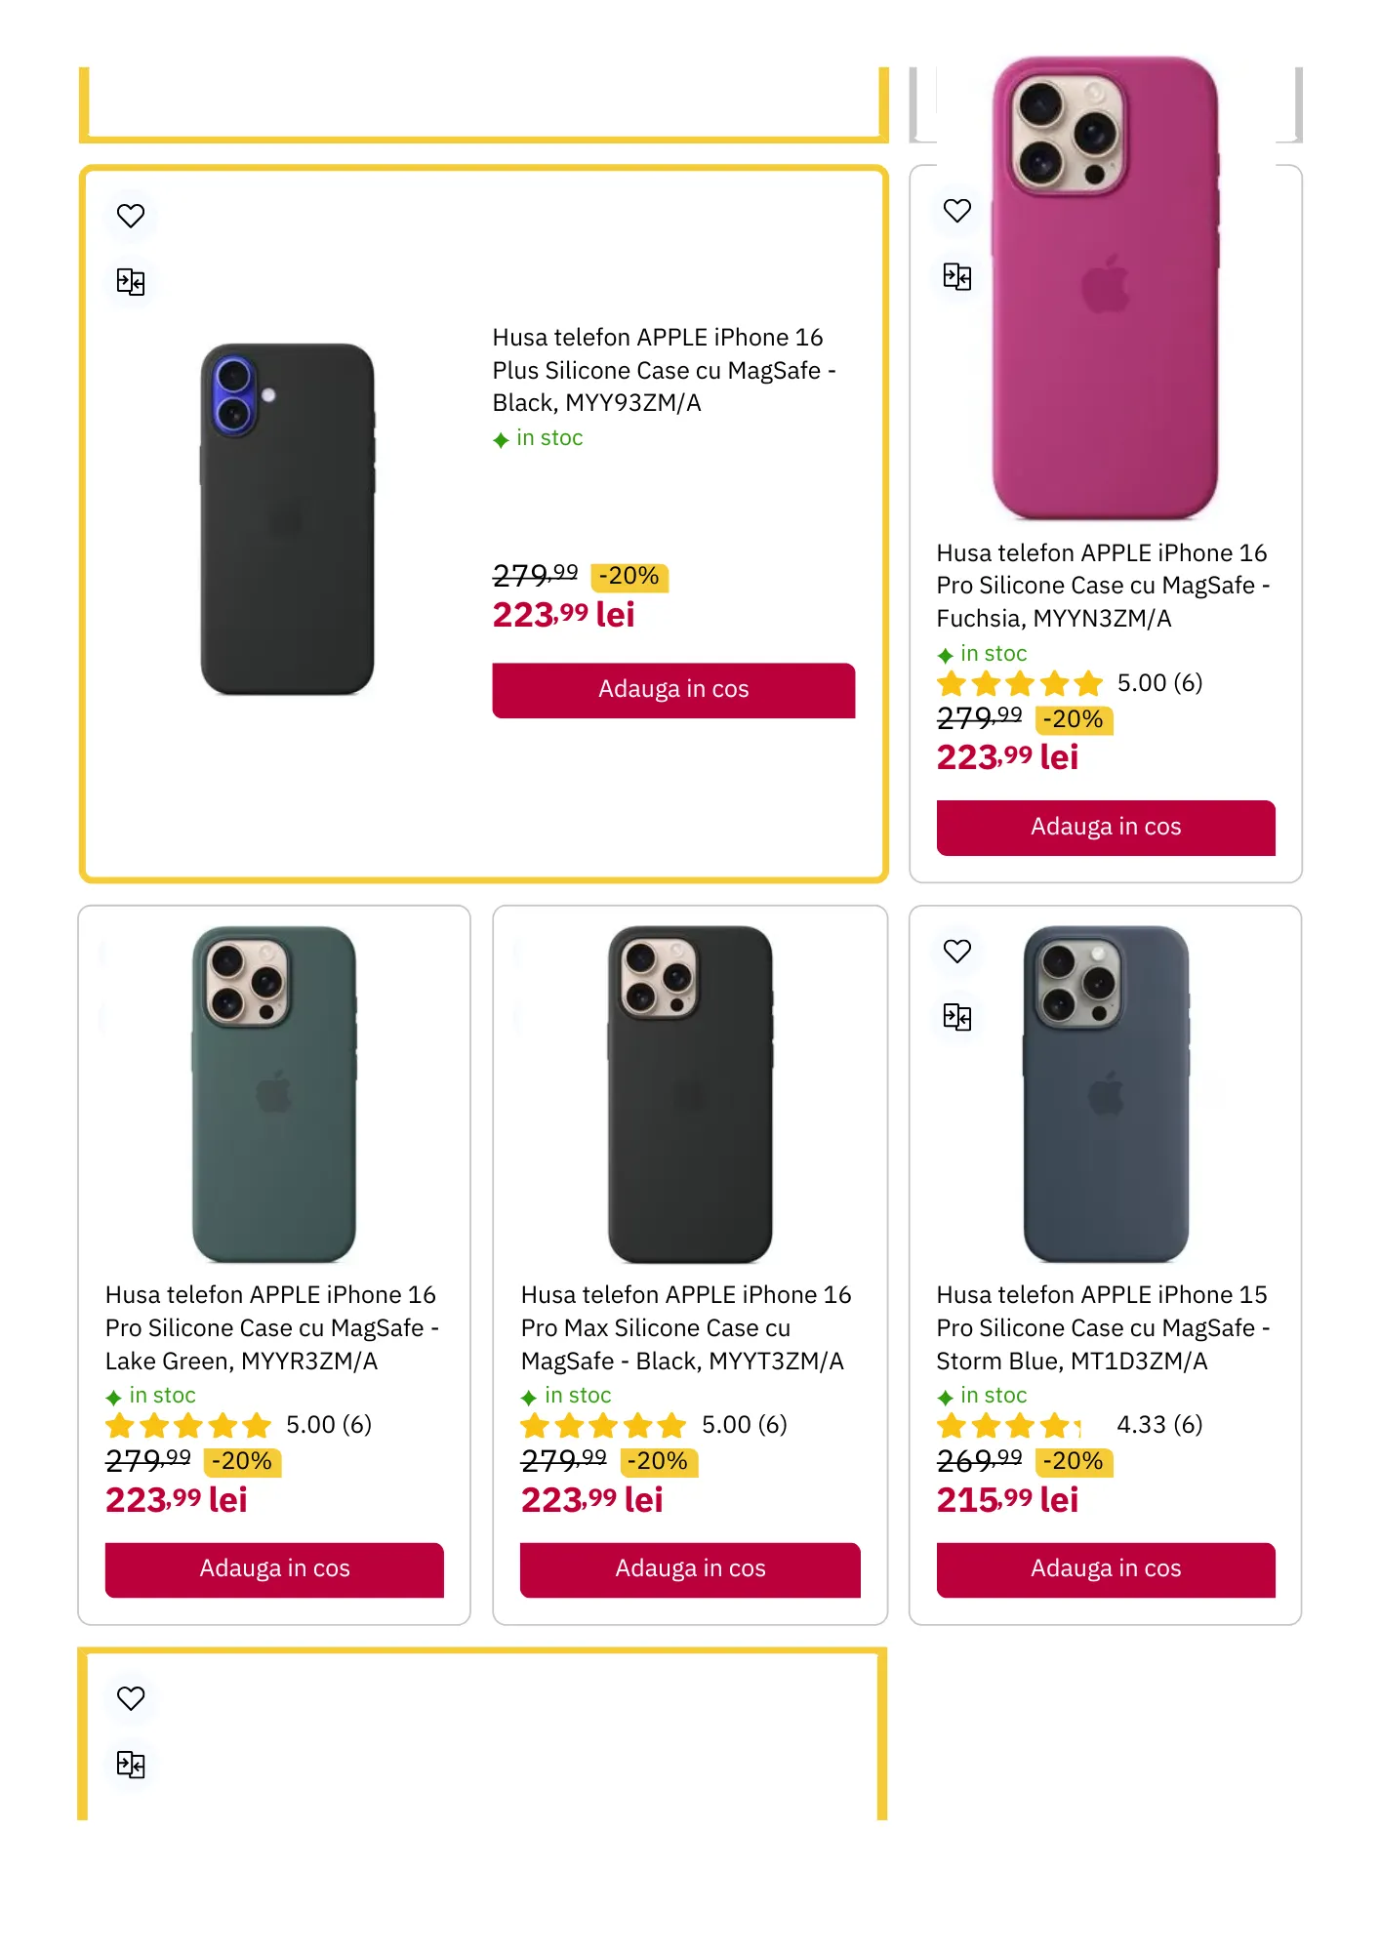
Task: Click heart icon on bottom partial card
Action: pyautogui.click(x=131, y=1698)
